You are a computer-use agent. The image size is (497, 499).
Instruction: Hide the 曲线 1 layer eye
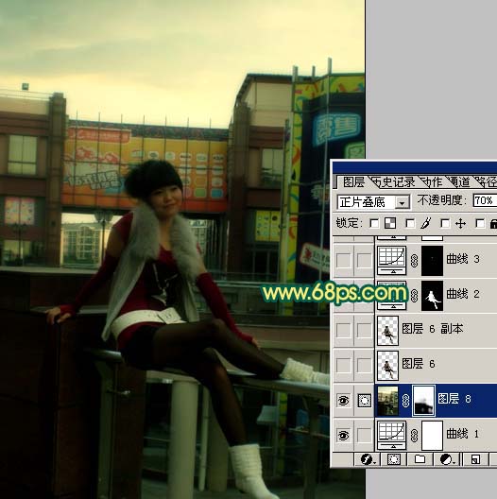click(x=344, y=435)
